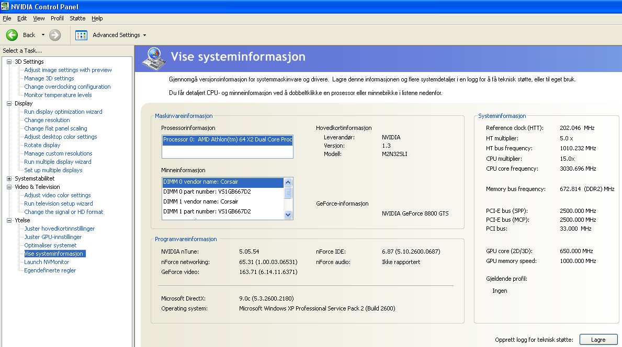Image resolution: width=622 pixels, height=347 pixels.
Task: Click the Windows XP operating system value
Action: (x=317, y=308)
